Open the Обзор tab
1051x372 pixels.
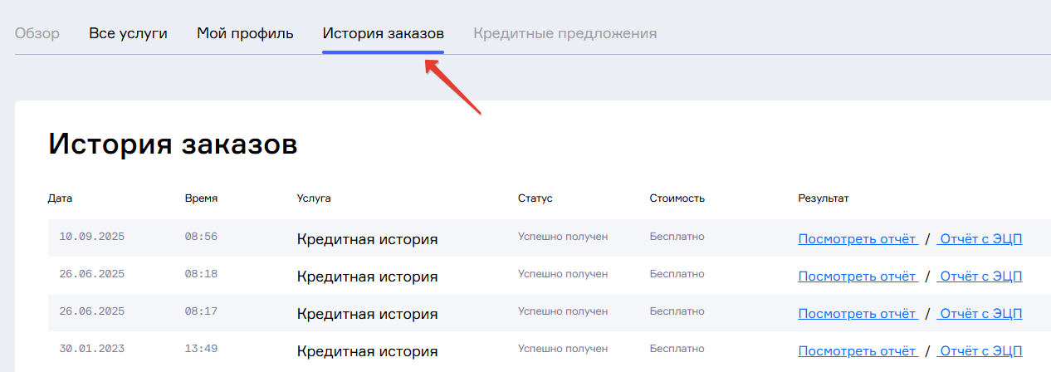click(37, 34)
